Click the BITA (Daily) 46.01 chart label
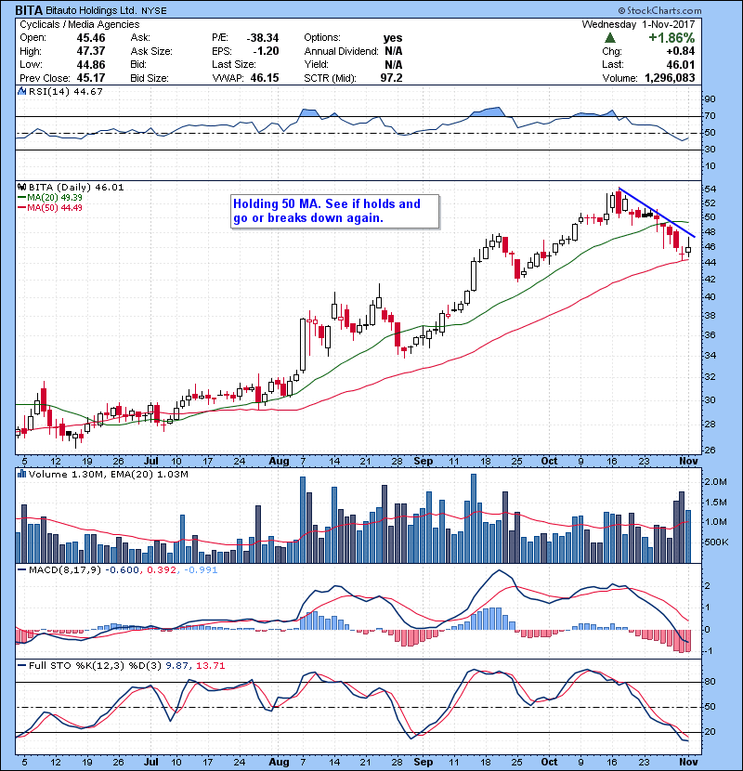The height and width of the screenshot is (771, 743). tap(76, 187)
